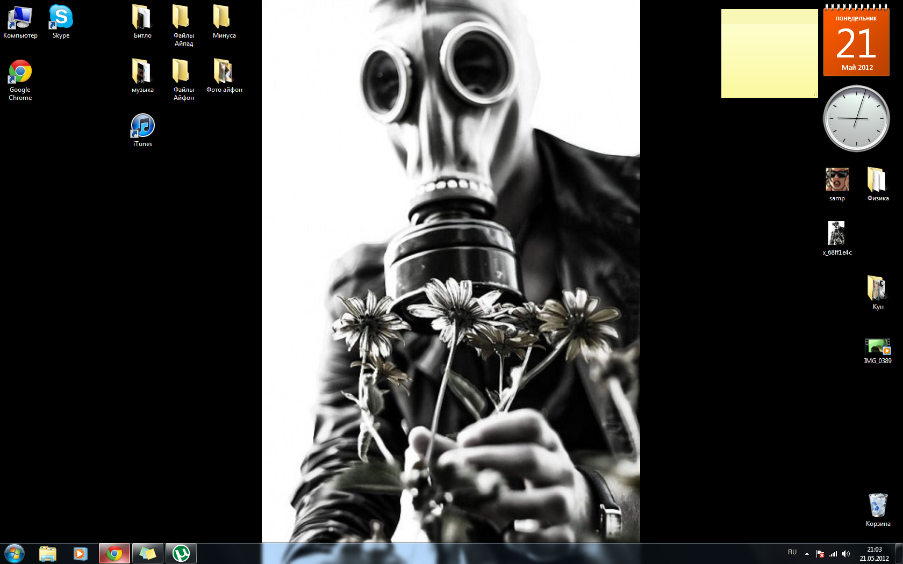
Task: Open the музыка folder
Action: pos(142,76)
